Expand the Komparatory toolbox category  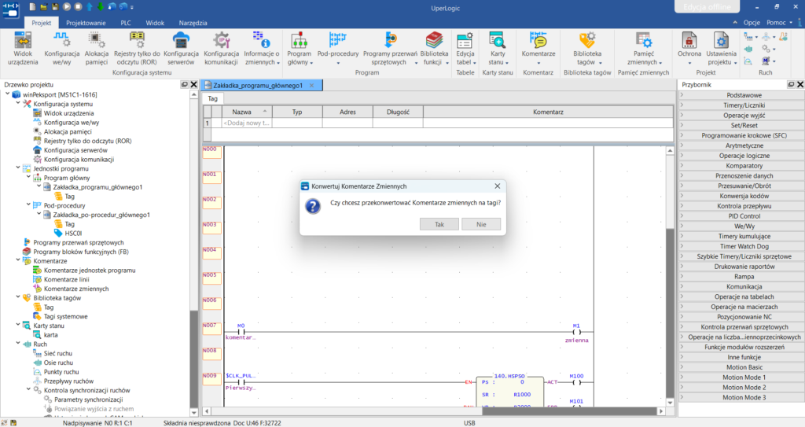[741, 165]
